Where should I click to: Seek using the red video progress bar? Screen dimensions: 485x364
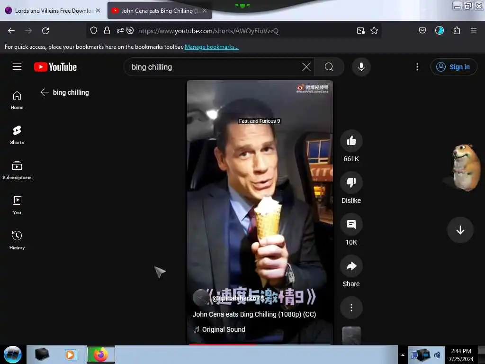pyautogui.click(x=260, y=344)
